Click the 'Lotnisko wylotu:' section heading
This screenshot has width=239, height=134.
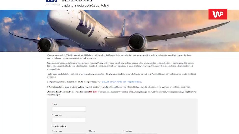click(x=59, y=126)
